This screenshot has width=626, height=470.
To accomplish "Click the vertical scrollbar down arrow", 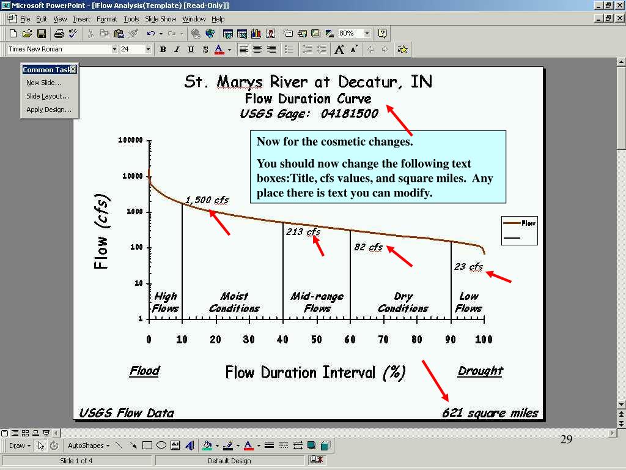I will [x=621, y=404].
